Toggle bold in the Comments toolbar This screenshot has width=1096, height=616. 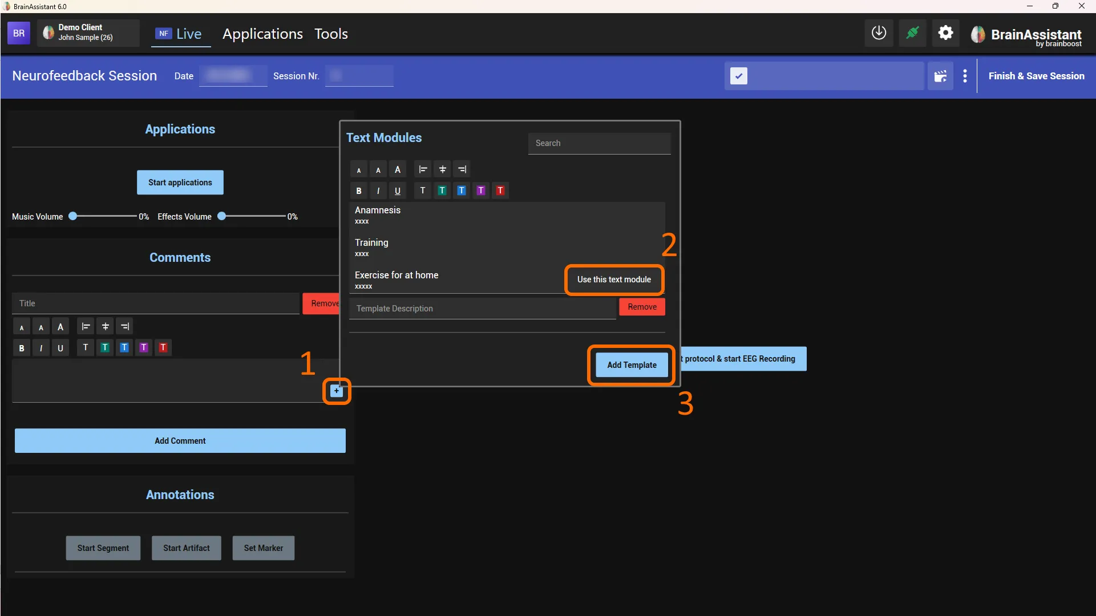(22, 348)
